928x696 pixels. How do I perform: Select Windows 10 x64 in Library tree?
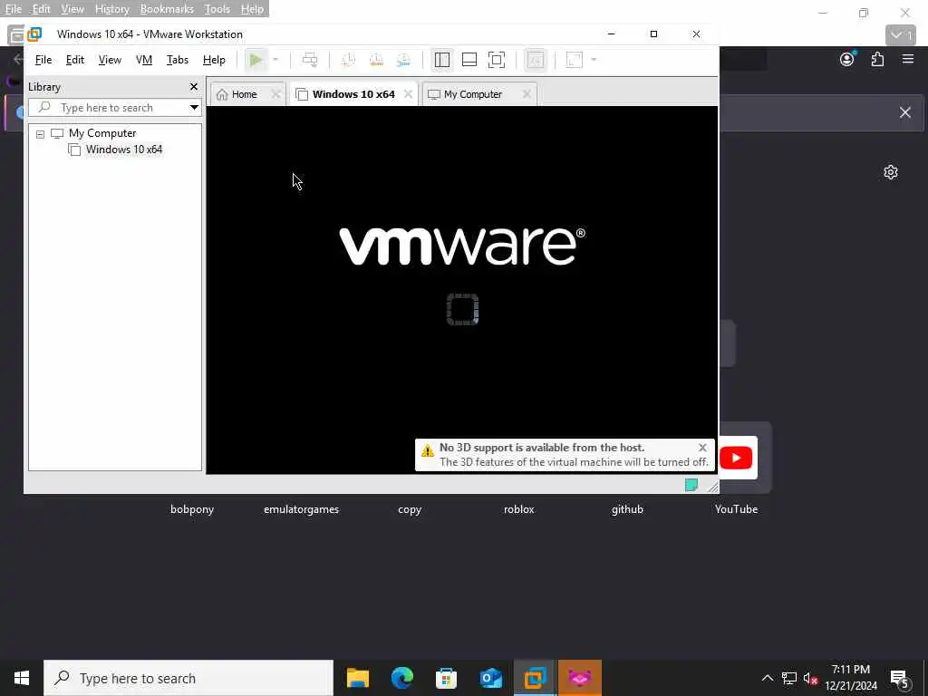pyautogui.click(x=123, y=150)
